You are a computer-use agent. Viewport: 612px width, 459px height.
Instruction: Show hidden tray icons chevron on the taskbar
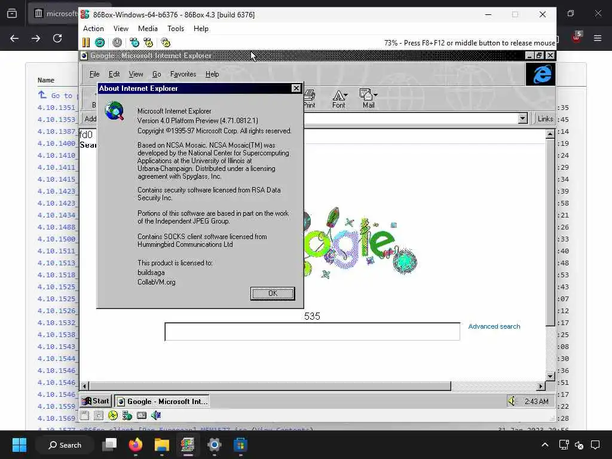(545, 445)
